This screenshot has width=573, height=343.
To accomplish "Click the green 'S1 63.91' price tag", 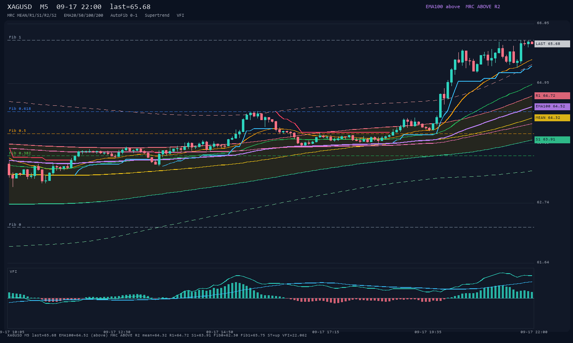I will (x=552, y=140).
